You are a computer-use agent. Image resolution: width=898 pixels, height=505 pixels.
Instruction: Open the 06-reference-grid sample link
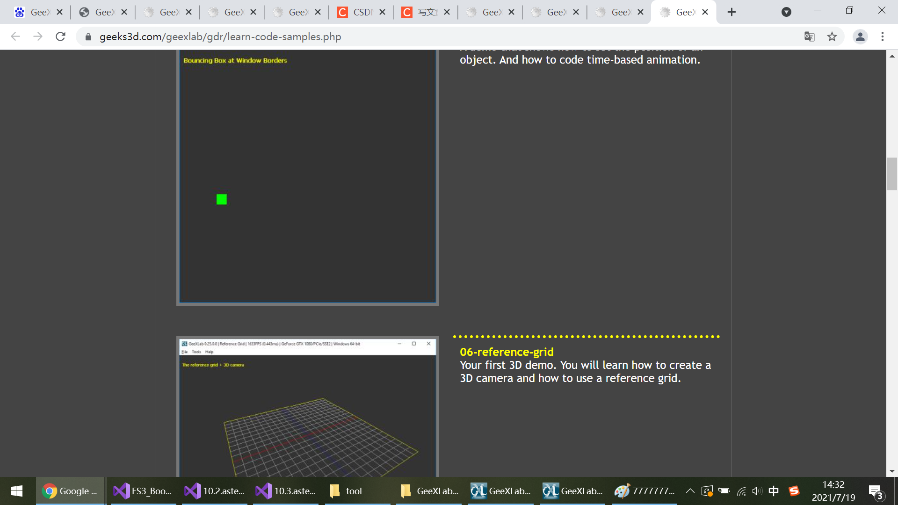(507, 352)
